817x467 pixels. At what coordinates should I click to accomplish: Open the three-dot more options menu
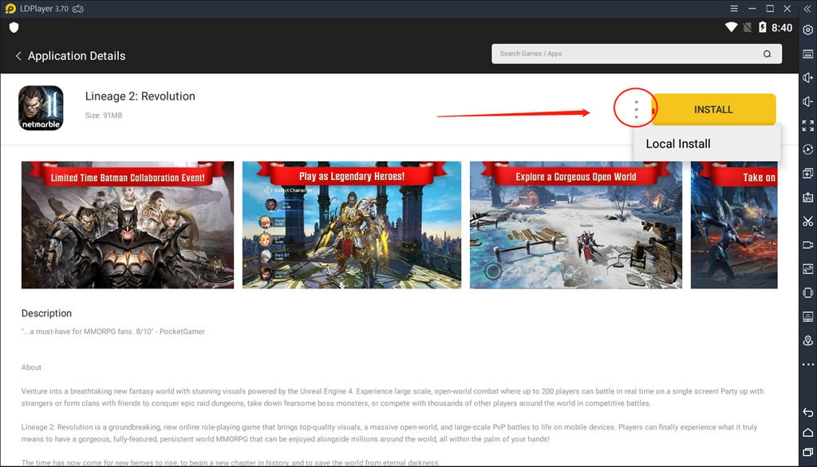tap(636, 109)
